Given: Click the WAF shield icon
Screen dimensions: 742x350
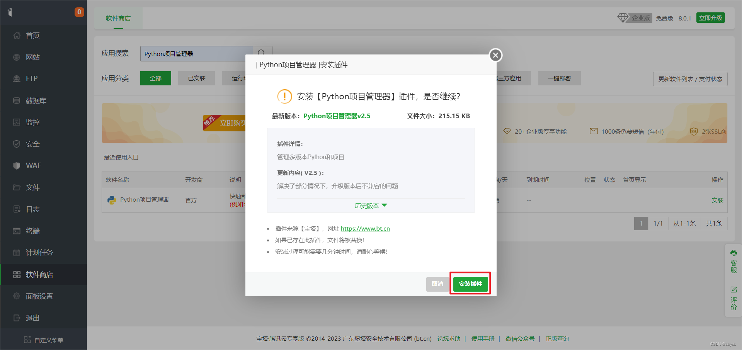Looking at the screenshot, I should pos(17,166).
